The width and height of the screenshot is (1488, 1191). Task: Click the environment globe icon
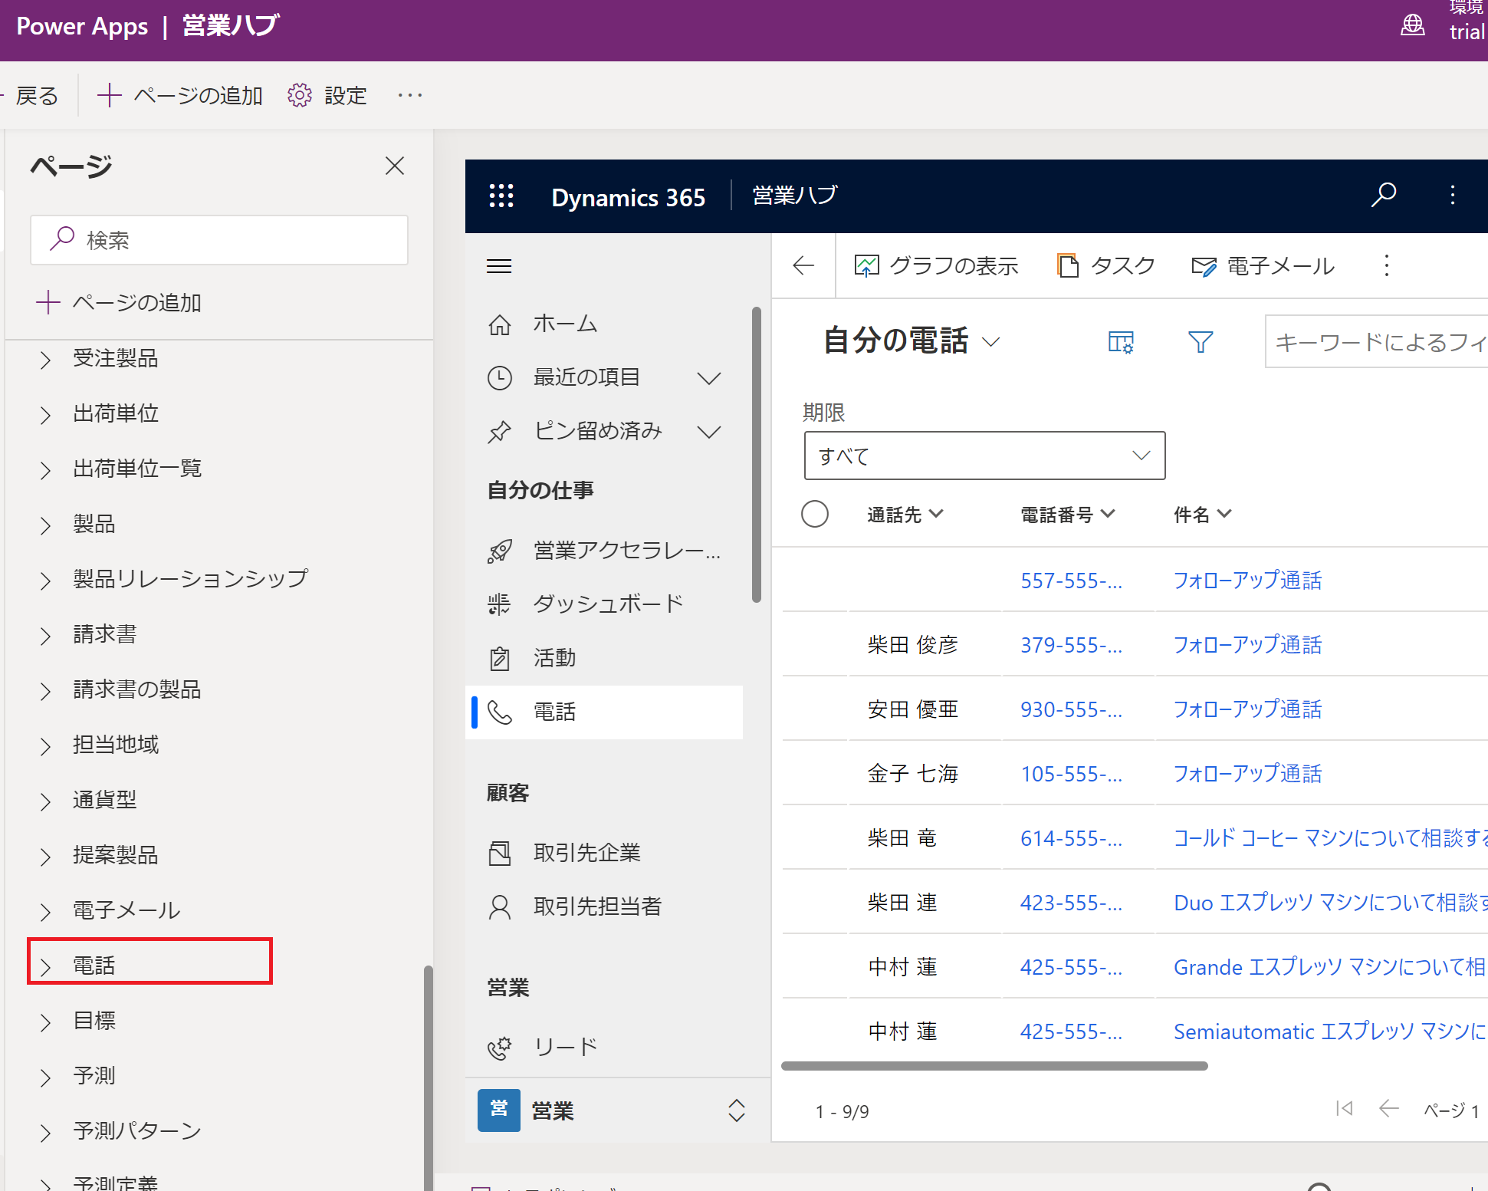(x=1412, y=25)
